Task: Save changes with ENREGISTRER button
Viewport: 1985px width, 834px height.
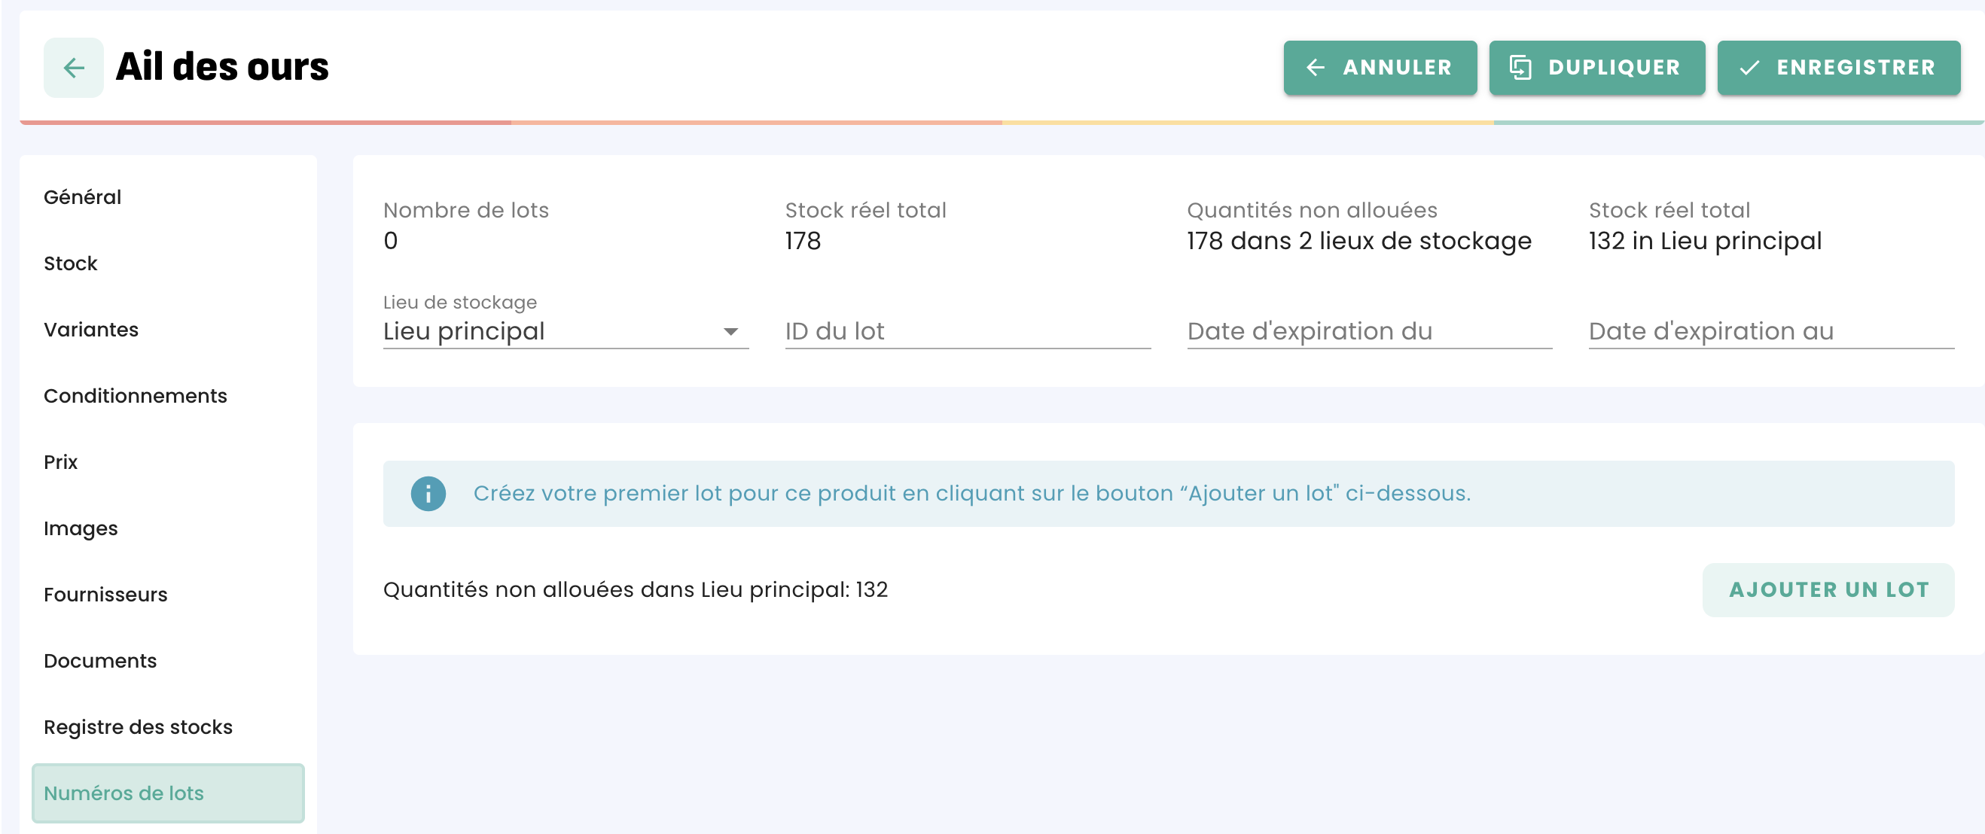Action: click(1839, 68)
